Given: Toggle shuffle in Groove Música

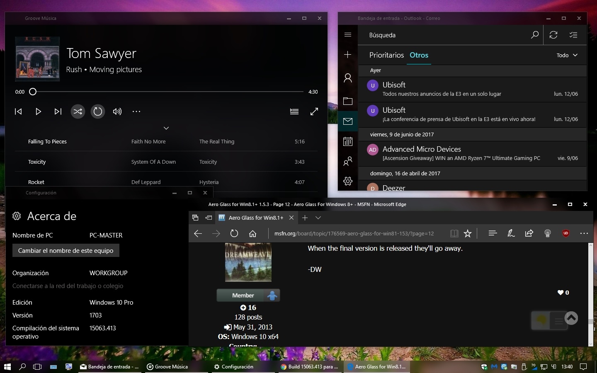Looking at the screenshot, I should click(x=78, y=111).
